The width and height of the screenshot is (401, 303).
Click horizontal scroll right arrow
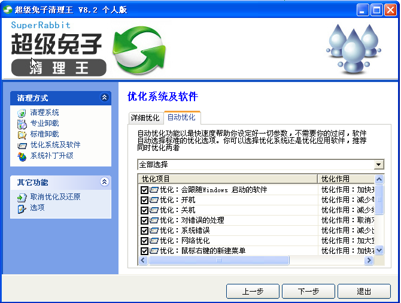click(x=369, y=260)
